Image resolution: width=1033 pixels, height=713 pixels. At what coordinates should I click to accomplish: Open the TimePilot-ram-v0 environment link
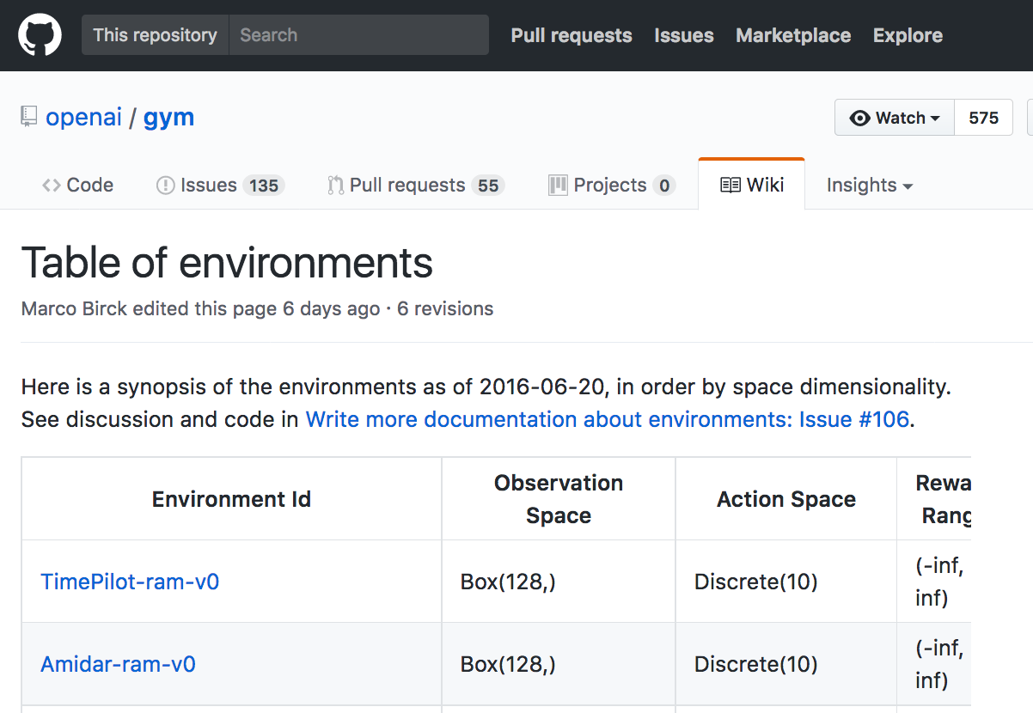pos(130,582)
